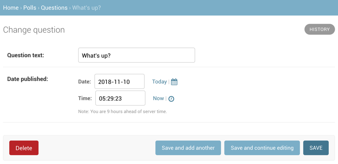The image size is (338, 164).
Task: Click the "Change question" page heading
Action: pos(34,30)
